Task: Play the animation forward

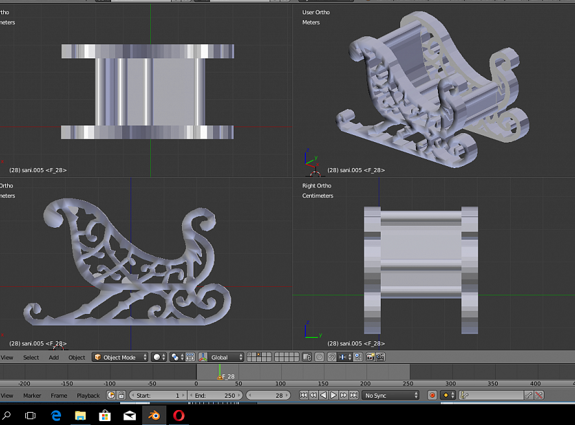Action: (333, 395)
